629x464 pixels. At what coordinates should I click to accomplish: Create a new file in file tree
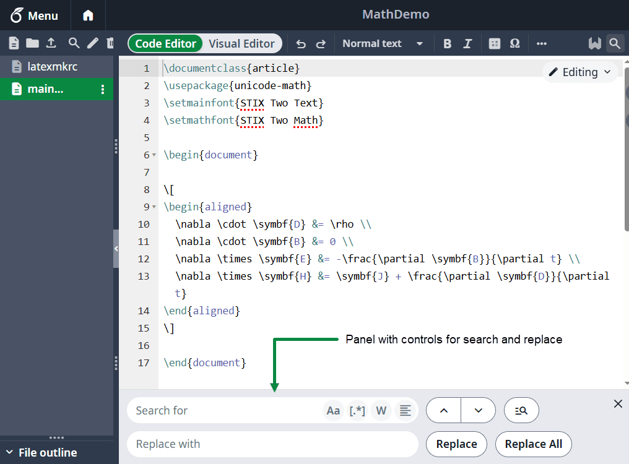click(x=14, y=43)
